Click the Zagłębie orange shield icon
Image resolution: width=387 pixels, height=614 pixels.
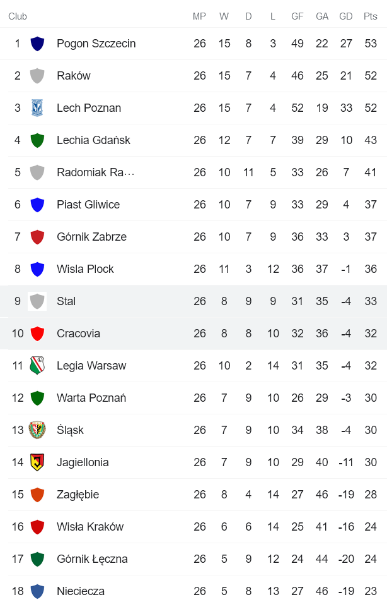point(37,495)
